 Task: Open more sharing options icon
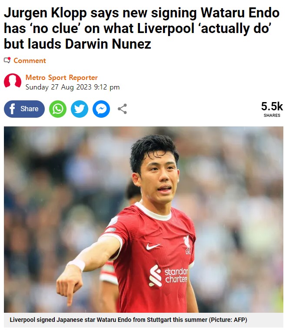click(122, 109)
